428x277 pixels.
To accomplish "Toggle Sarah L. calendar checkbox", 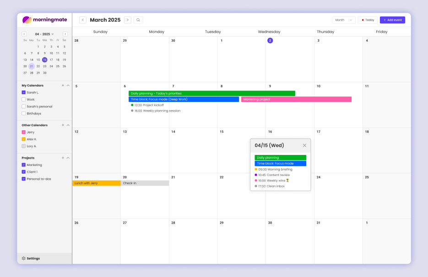I will 23,92.
